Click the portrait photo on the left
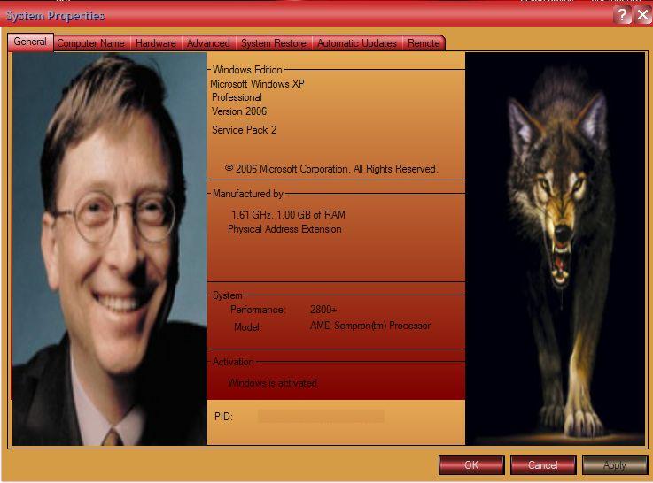 click(110, 249)
